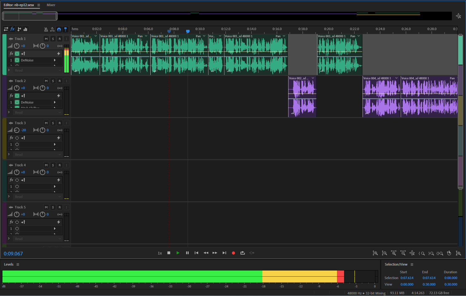Toggle loop playback button
Image resolution: width=466 pixels, height=296 pixels.
[243, 253]
